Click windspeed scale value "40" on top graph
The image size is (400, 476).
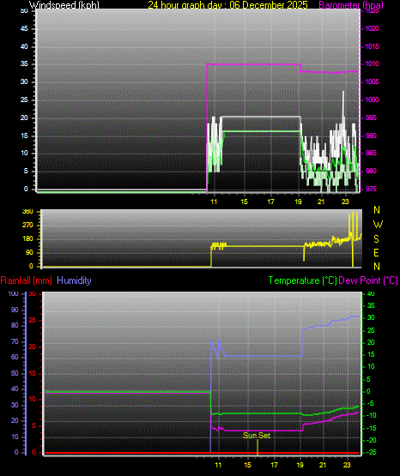(24, 46)
